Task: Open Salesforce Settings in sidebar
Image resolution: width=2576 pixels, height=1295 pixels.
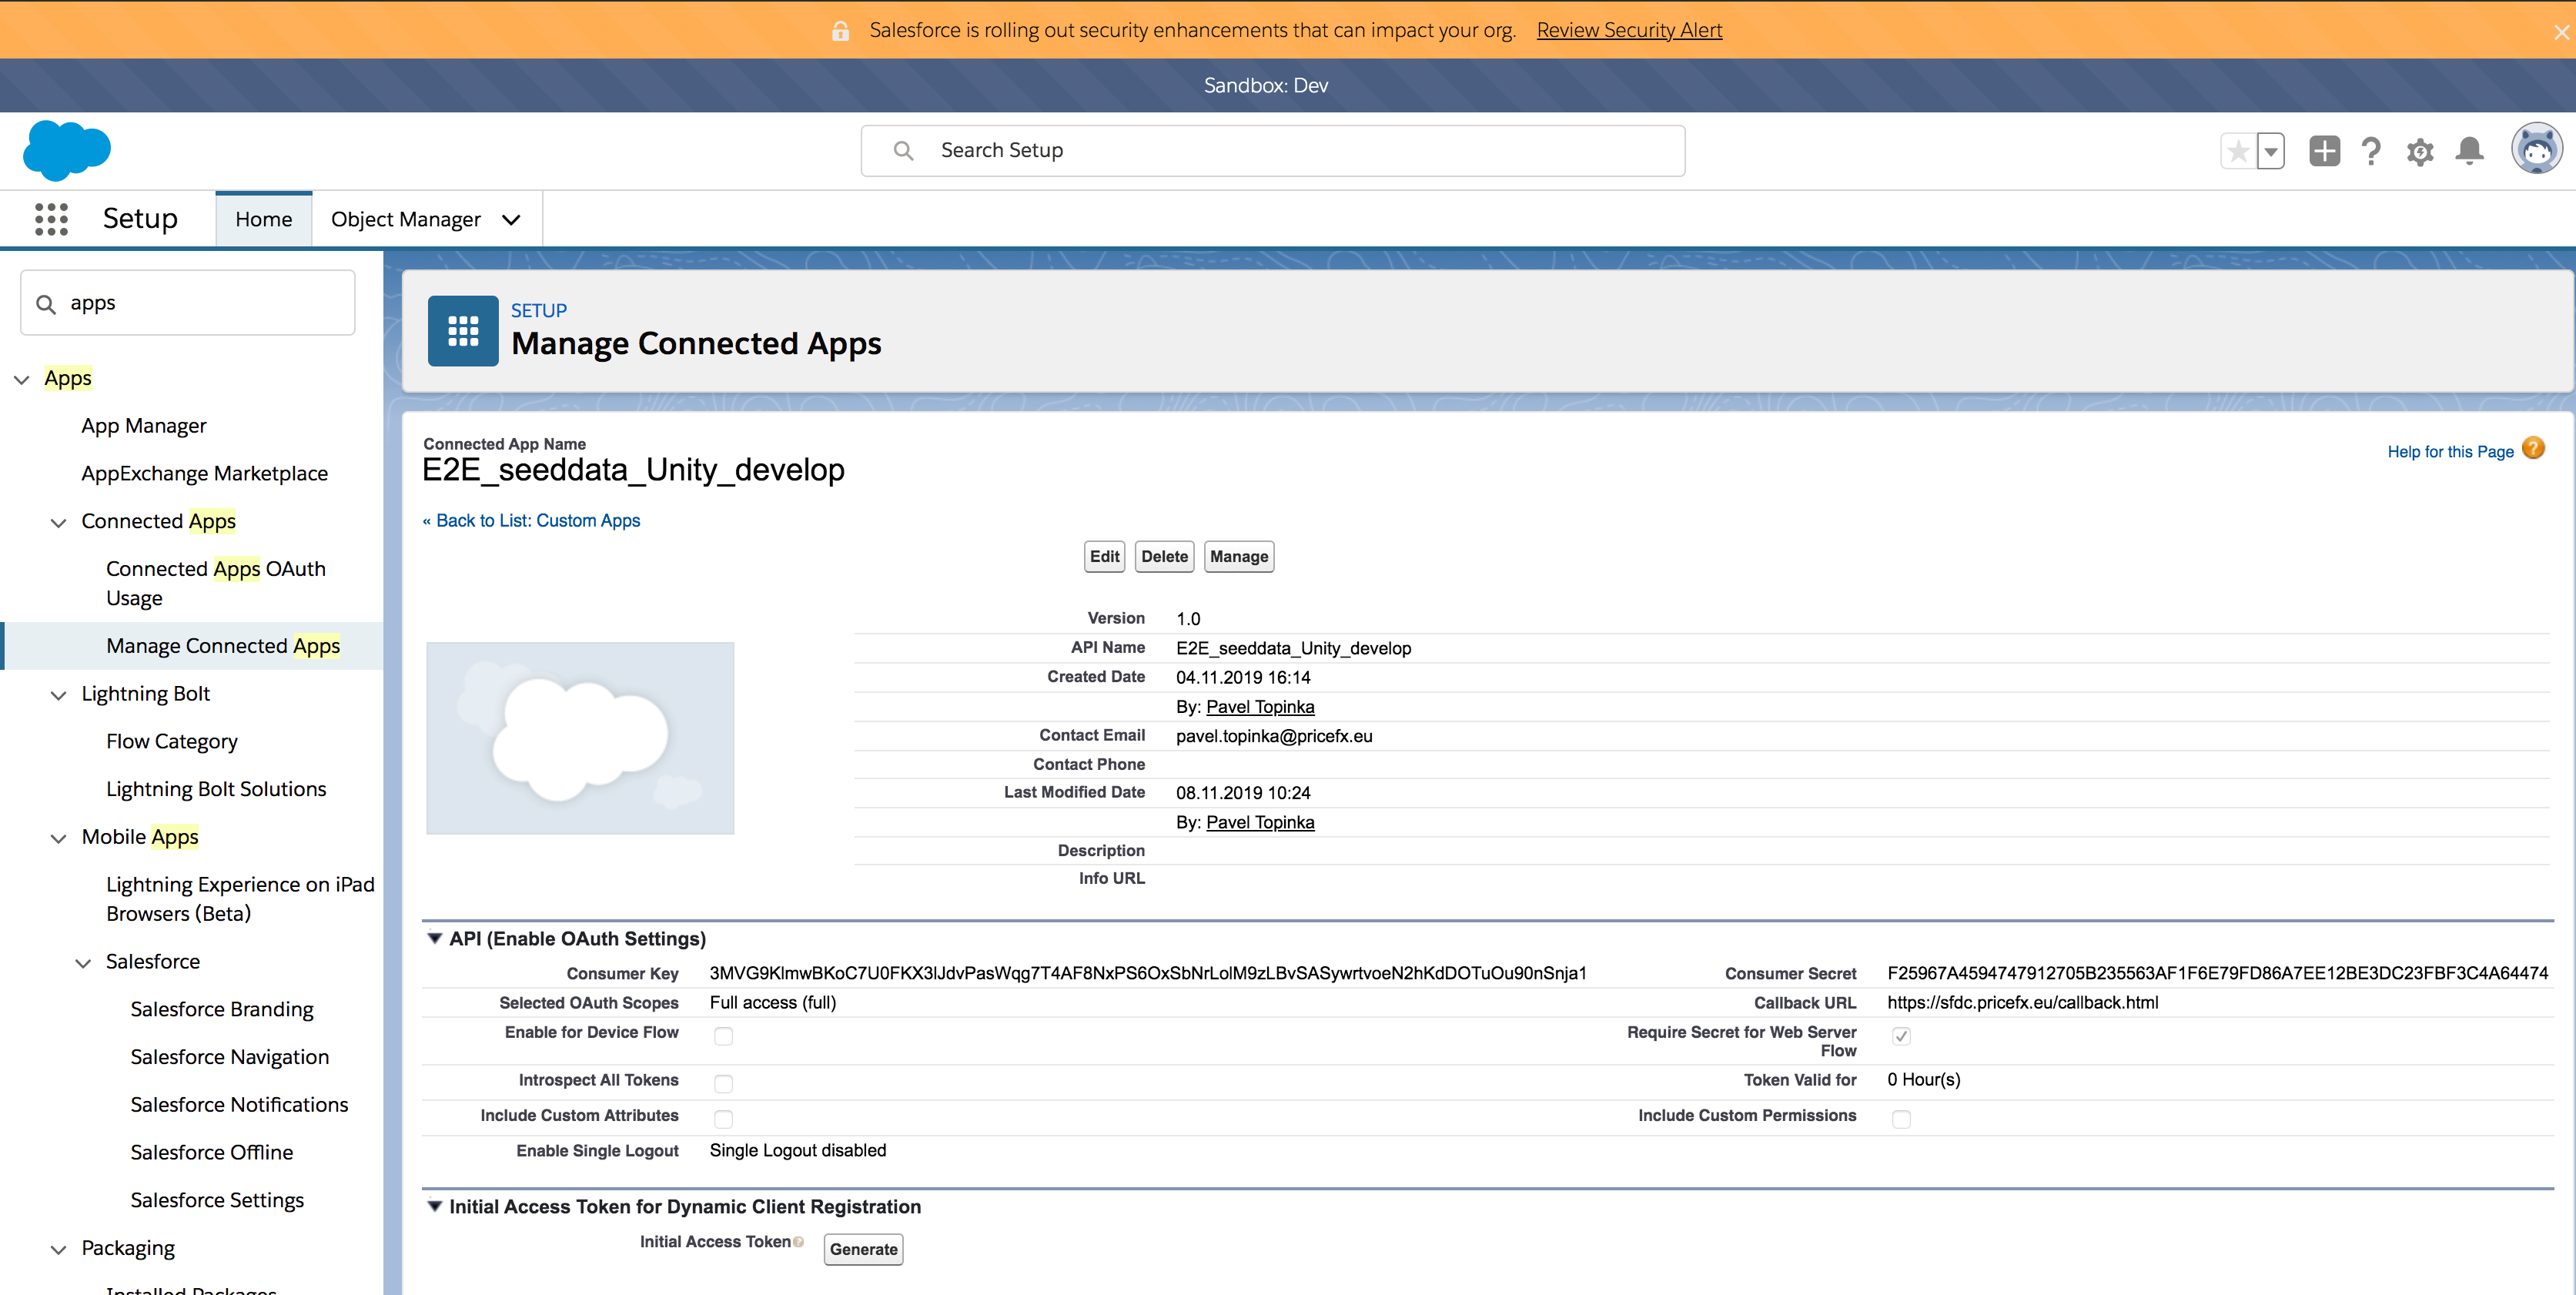Action: click(217, 1200)
